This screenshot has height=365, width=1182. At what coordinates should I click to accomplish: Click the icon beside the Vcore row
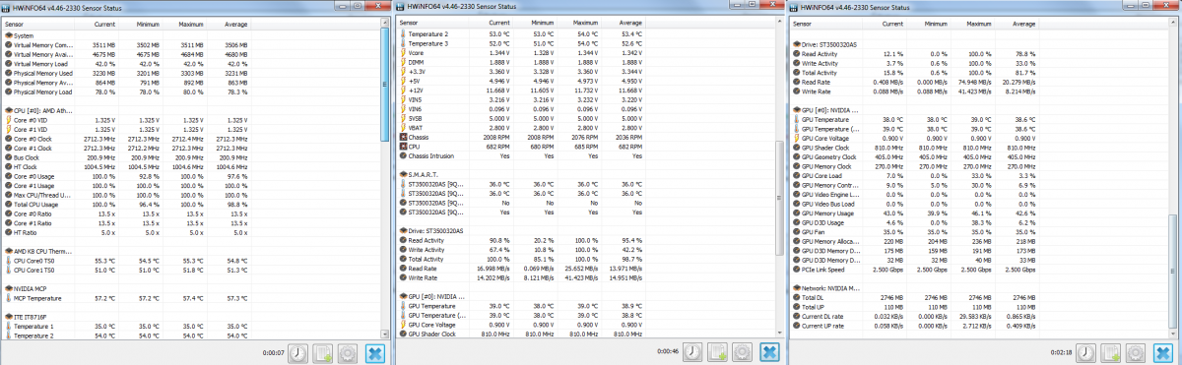pyautogui.click(x=403, y=53)
